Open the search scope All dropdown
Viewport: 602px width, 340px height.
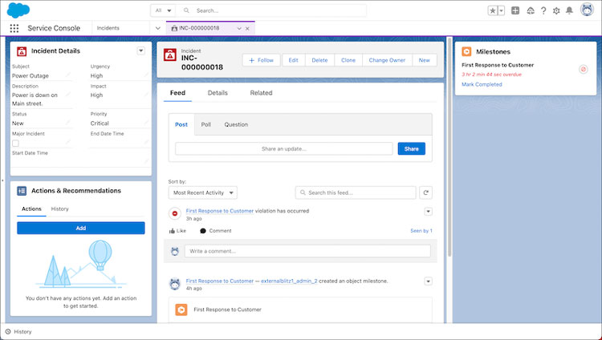pos(164,10)
